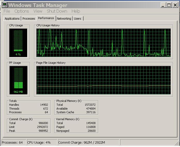
Task: Switch to the Networking tab
Action: pos(64,19)
